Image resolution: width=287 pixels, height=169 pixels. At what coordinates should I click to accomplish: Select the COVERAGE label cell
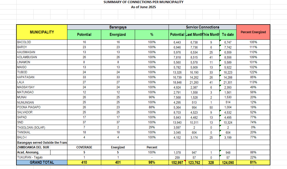coord(84,147)
